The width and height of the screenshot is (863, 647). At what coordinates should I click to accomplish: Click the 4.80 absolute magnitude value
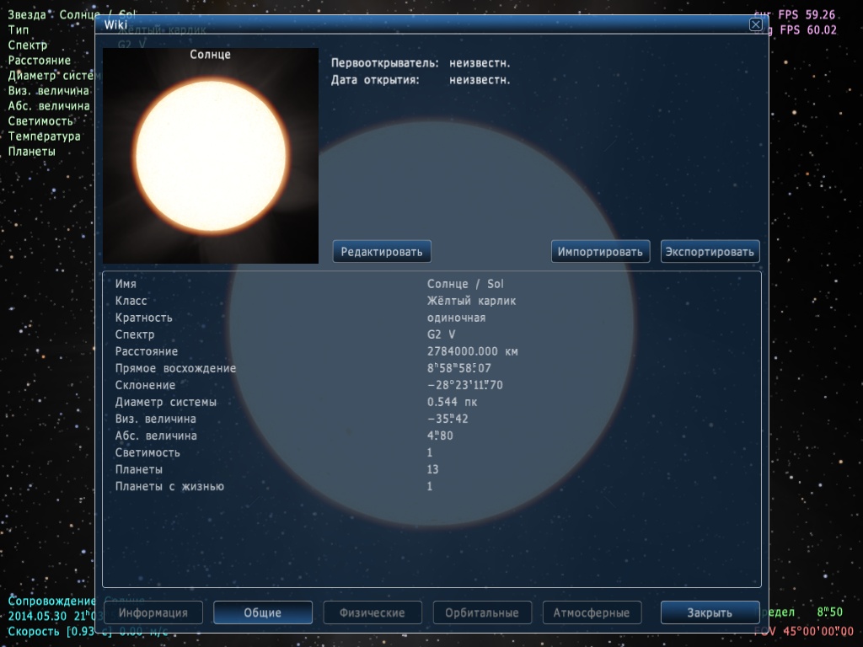(x=440, y=436)
